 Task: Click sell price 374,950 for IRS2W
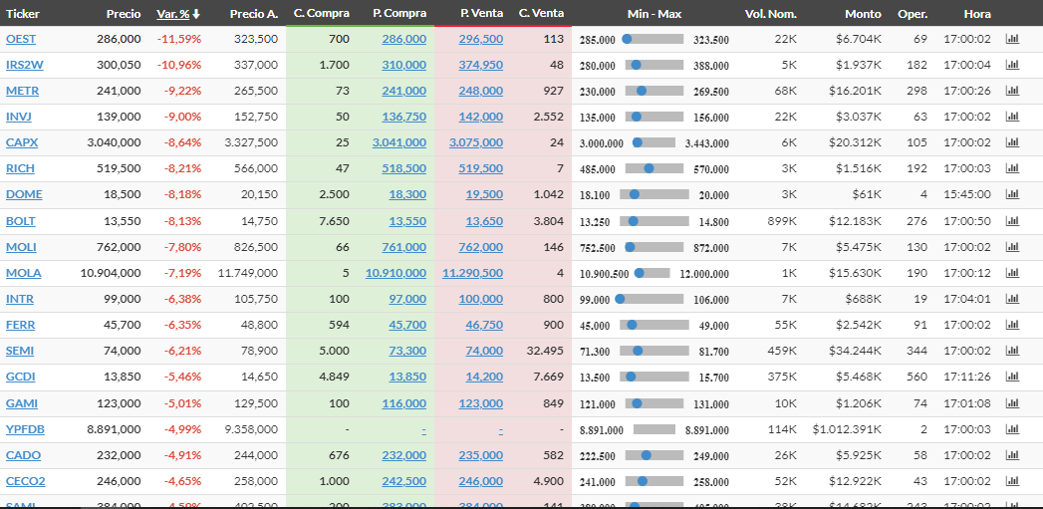tap(481, 65)
